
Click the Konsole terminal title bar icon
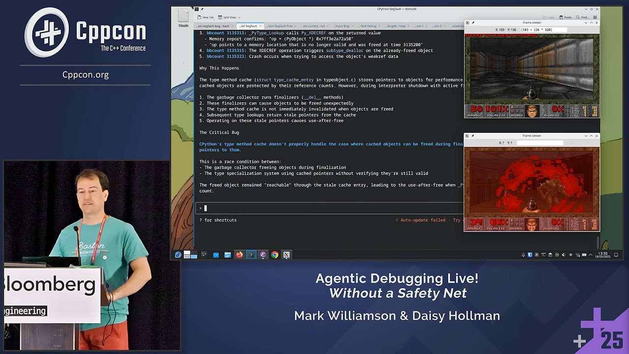tap(196, 9)
